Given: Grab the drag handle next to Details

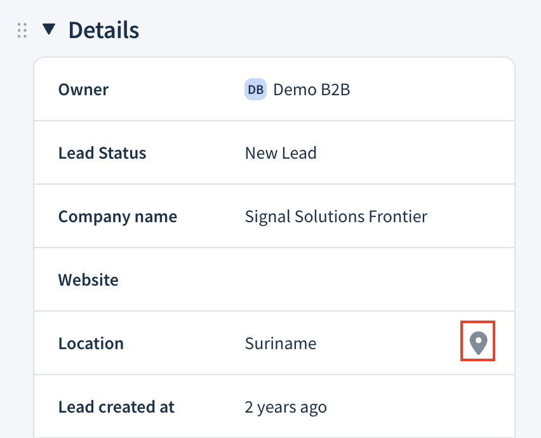Looking at the screenshot, I should [22, 30].
